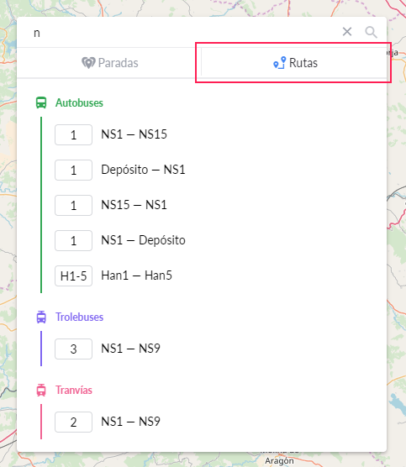The height and width of the screenshot is (467, 406).
Task: Click the pink Tranvías tram icon
Action: tap(41, 391)
